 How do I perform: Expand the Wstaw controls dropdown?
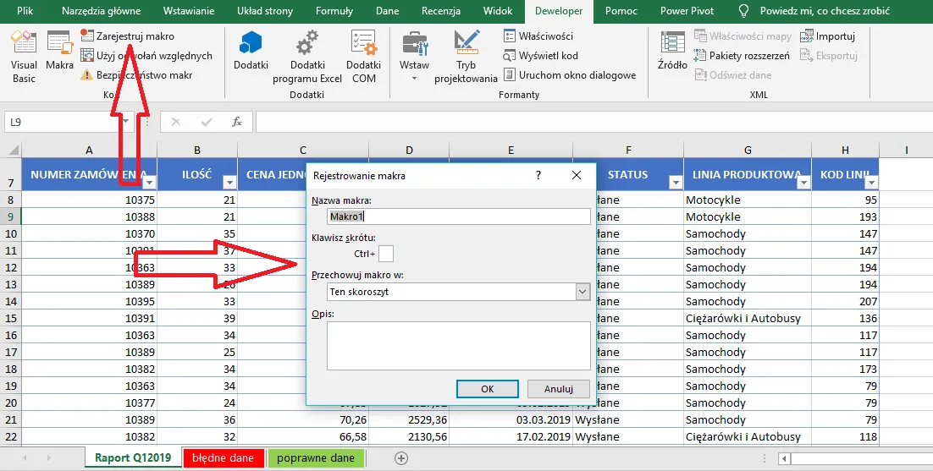(x=414, y=78)
